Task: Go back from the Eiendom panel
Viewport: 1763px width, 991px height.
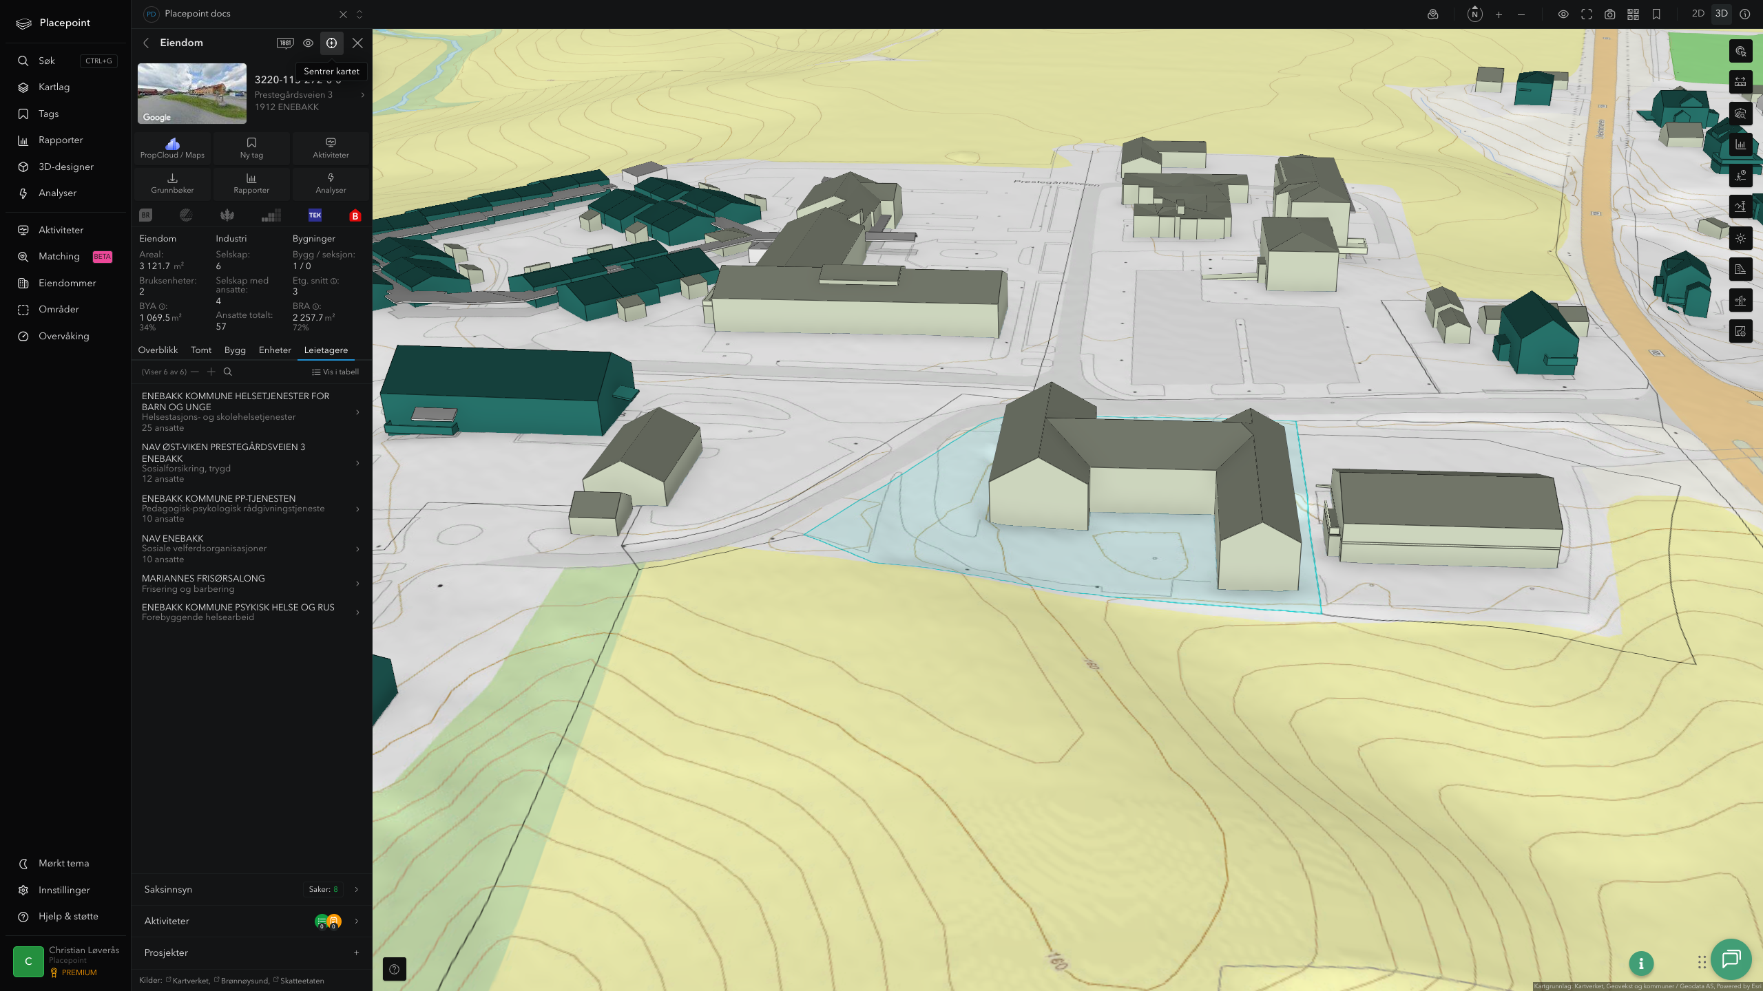Action: tap(146, 43)
